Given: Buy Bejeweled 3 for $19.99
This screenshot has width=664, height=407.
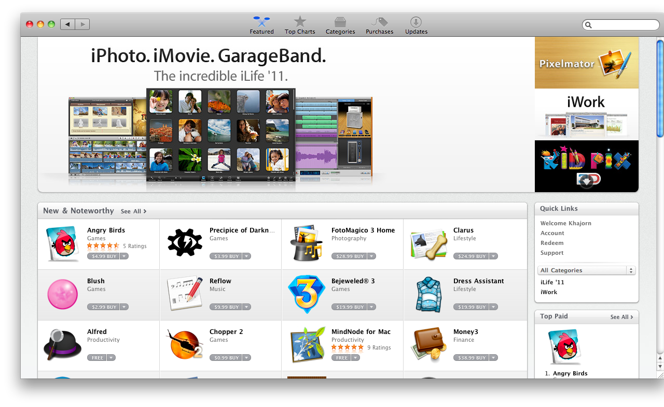Looking at the screenshot, I should click(349, 307).
